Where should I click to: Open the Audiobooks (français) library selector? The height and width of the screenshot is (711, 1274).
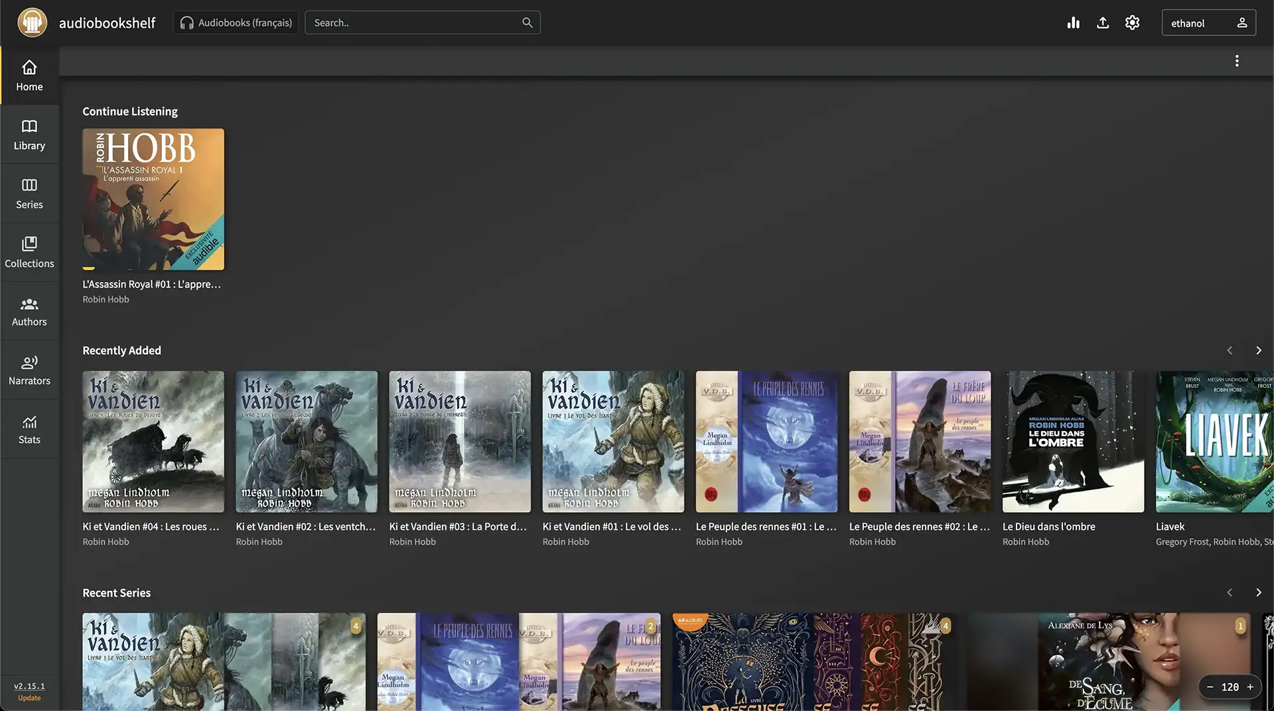click(x=236, y=22)
